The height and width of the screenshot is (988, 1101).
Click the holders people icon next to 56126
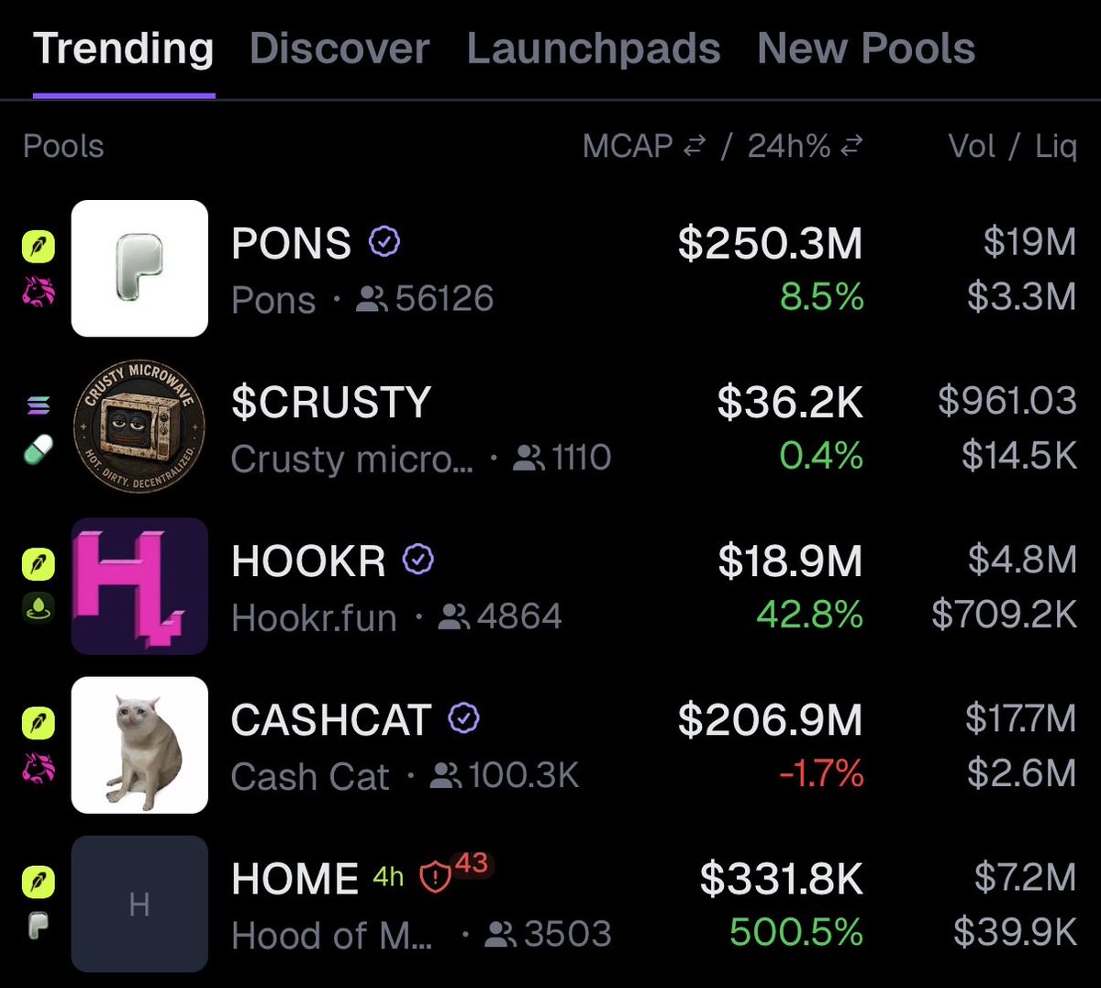(x=372, y=298)
